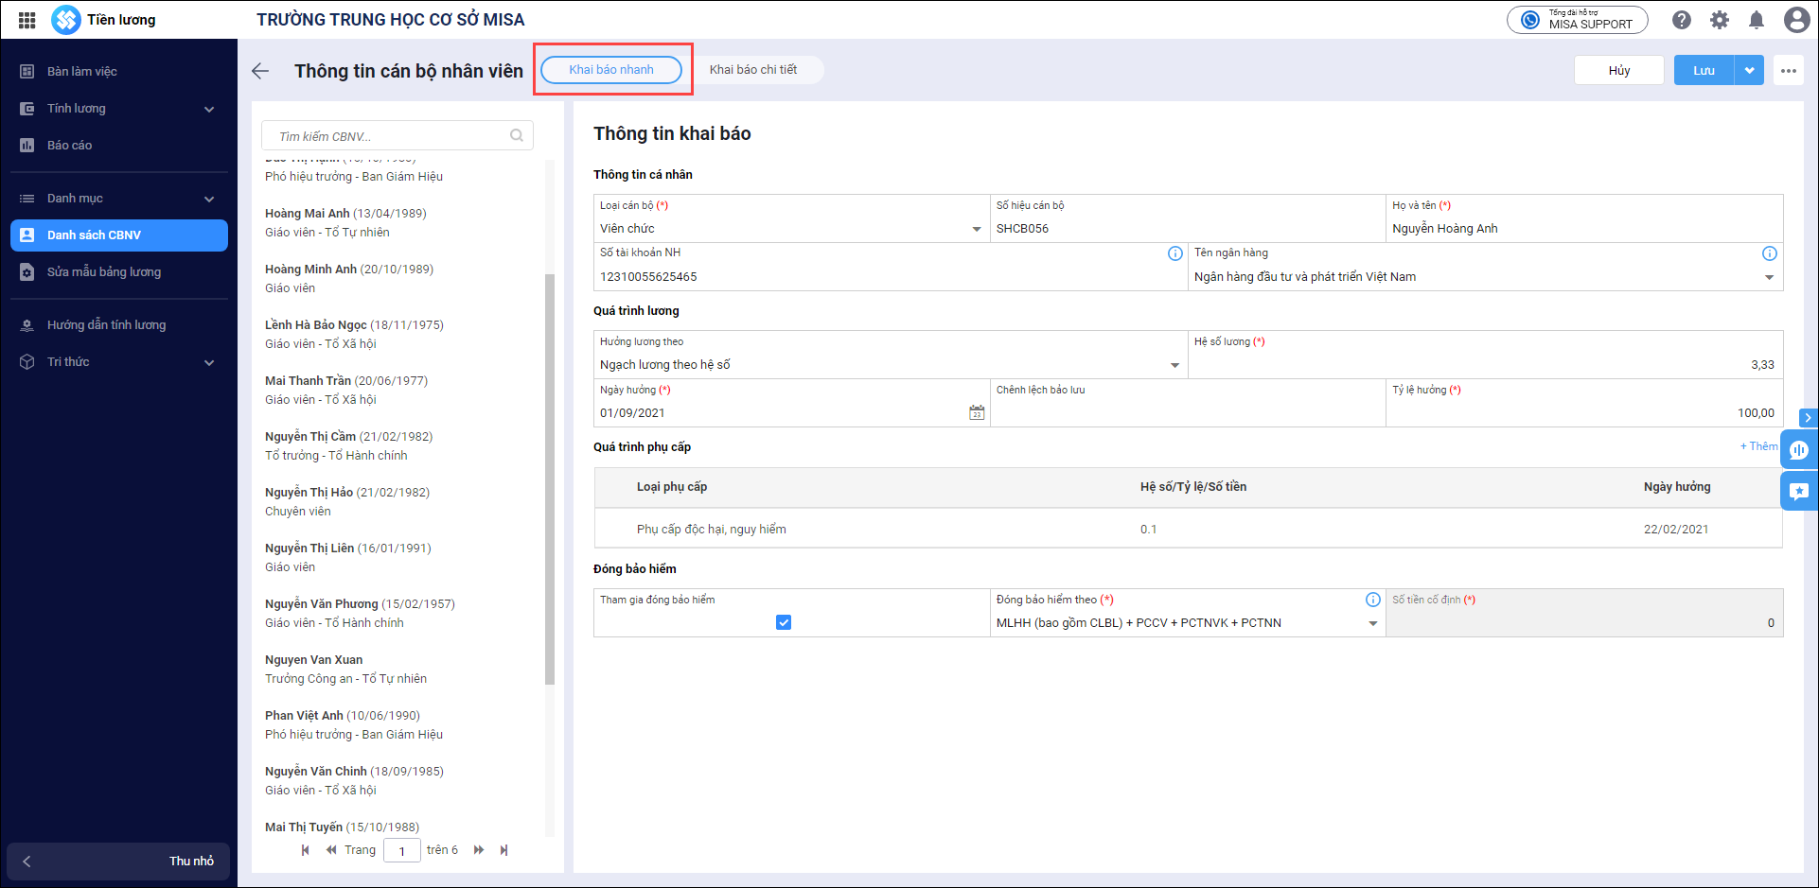Click the info icon next to Đóng bảo hiểm theo
The width and height of the screenshot is (1819, 888).
tap(1373, 600)
